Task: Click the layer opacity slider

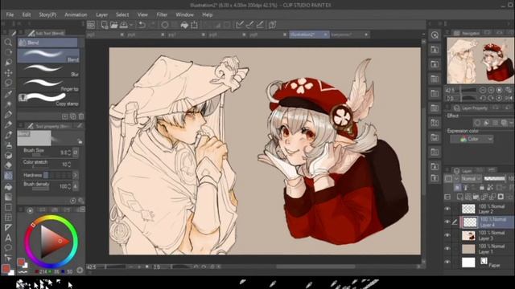Action: [495, 178]
